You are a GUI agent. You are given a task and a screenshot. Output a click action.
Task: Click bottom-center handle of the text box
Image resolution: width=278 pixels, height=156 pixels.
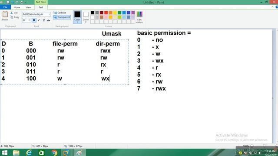click(65, 84)
